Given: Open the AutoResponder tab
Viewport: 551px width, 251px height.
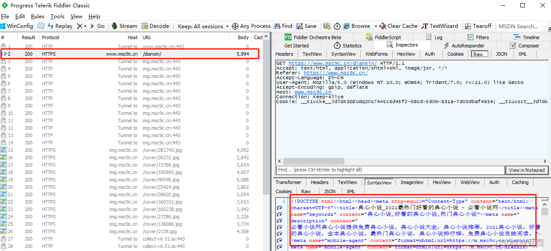Looking at the screenshot, I should (465, 46).
